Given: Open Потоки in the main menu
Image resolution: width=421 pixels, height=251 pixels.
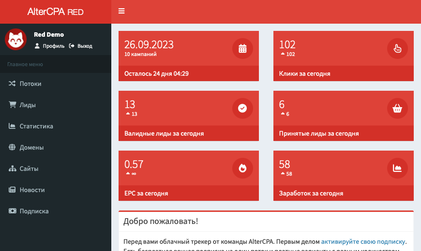Looking at the screenshot, I should [x=30, y=84].
